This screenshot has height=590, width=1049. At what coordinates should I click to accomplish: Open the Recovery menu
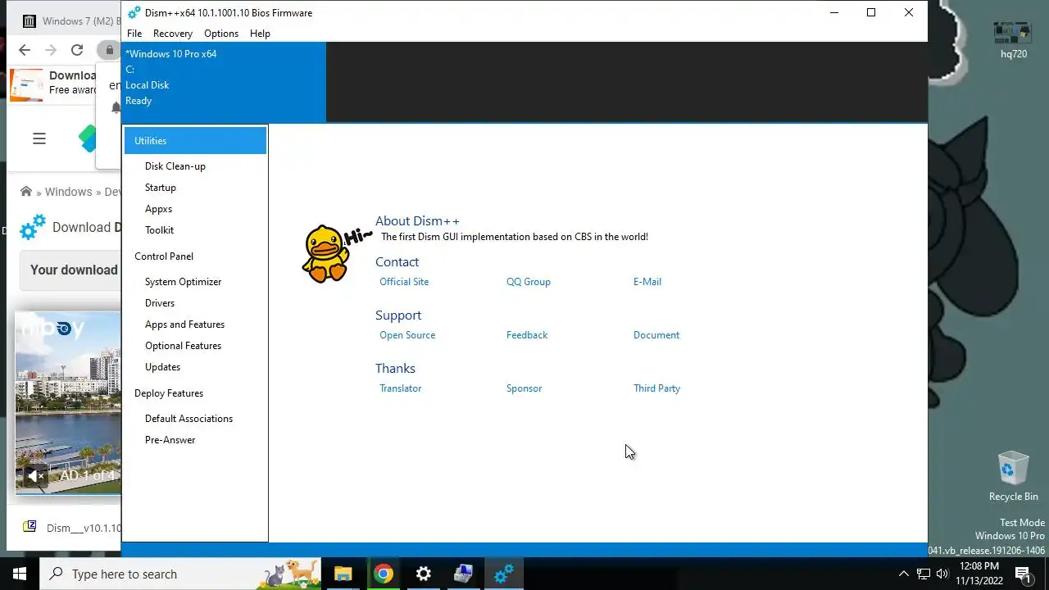(173, 34)
